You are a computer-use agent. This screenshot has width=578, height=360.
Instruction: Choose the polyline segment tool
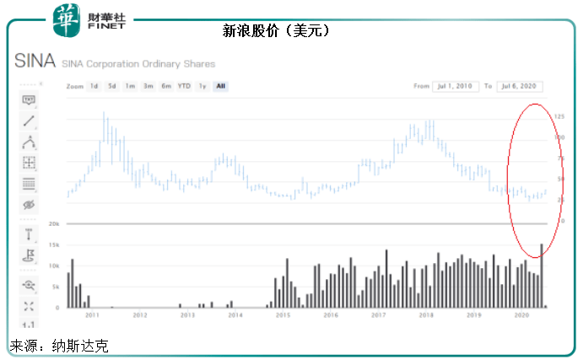(29, 142)
